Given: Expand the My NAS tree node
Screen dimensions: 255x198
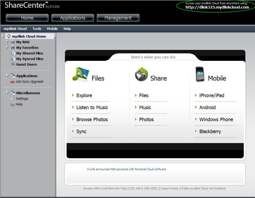Looking at the screenshot, I should tap(7, 42).
